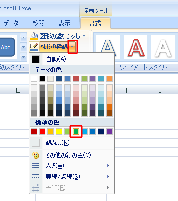Apply the blue outline WordArt style A
Viewport: 178px width, 201px height.
107,47
